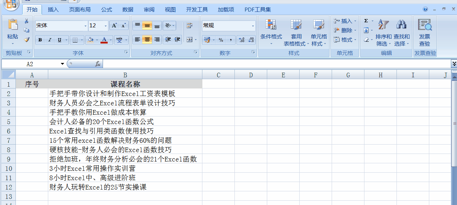Switch to 数据 ribbon tab
The image size is (457, 205).
[x=128, y=9]
